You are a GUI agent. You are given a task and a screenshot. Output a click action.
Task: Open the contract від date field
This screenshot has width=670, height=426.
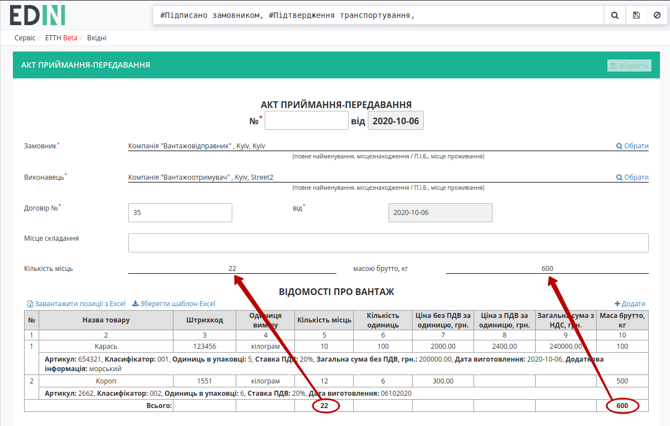click(440, 212)
